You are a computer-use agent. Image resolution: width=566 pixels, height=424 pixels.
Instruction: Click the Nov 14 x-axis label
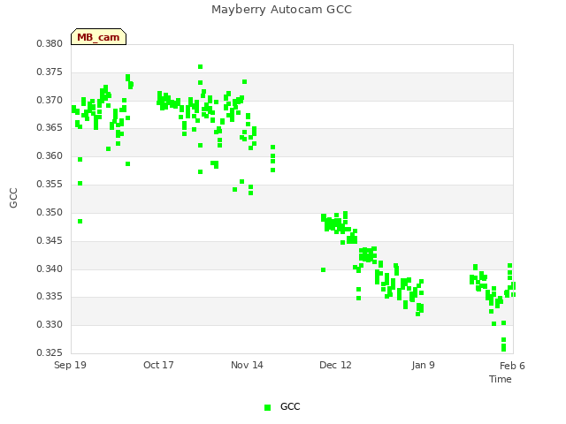247,365
